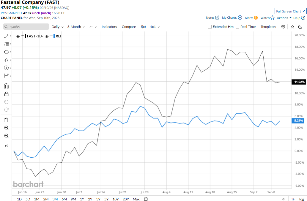Click the FAST black color swatch
The image size is (307, 201).
point(25,36)
